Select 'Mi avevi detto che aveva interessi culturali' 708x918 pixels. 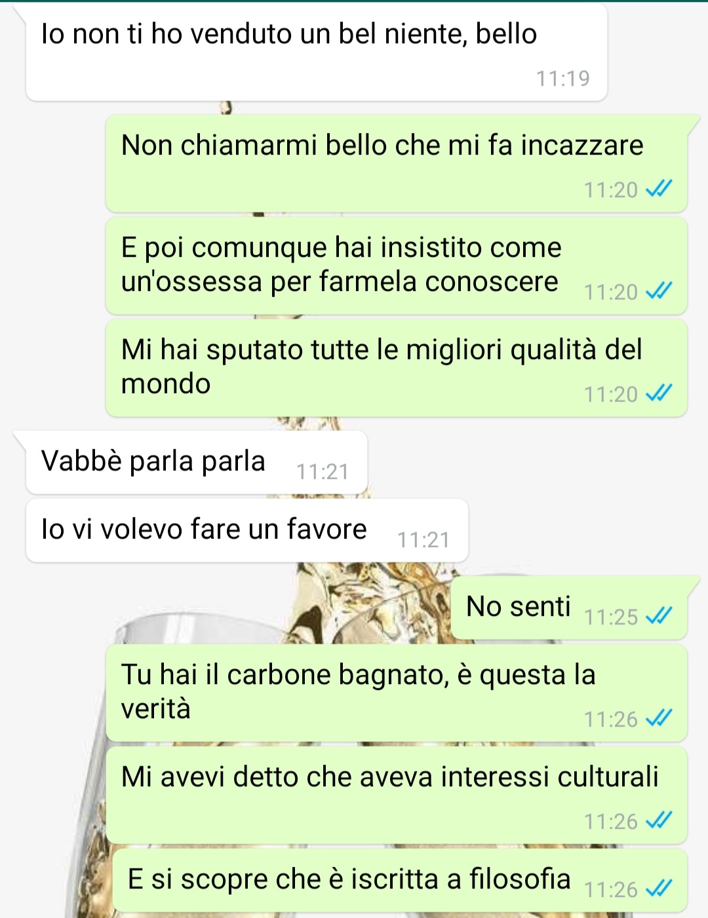click(x=396, y=795)
